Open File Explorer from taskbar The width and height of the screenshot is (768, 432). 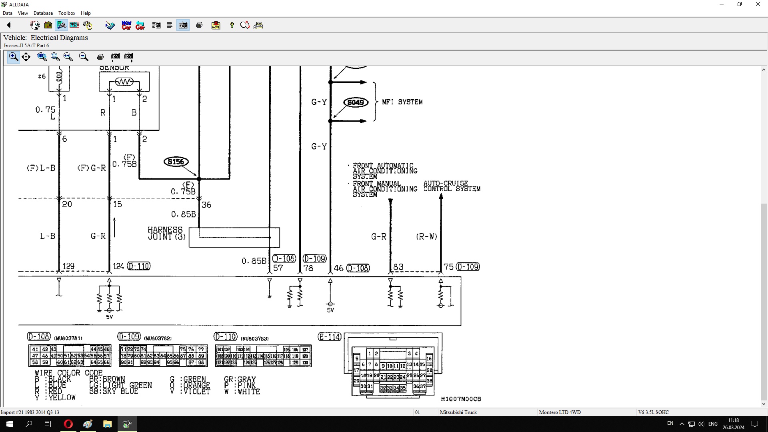pyautogui.click(x=107, y=424)
